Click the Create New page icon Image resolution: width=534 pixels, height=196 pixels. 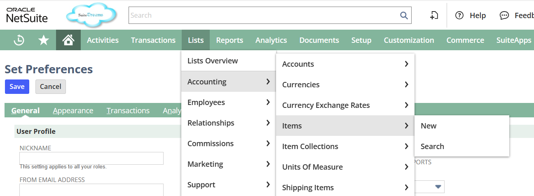click(x=434, y=15)
